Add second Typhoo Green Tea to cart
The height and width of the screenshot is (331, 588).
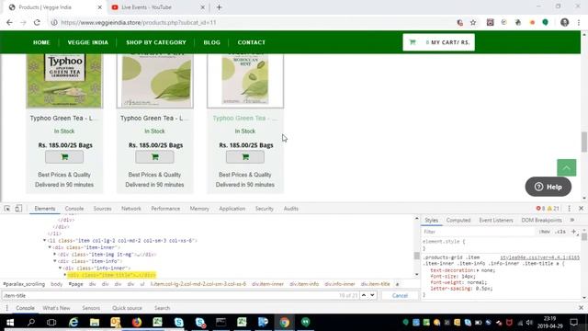click(x=155, y=157)
